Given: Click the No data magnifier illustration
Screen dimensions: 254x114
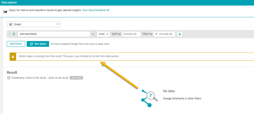Looking at the screenshot, I should [x=150, y=98].
